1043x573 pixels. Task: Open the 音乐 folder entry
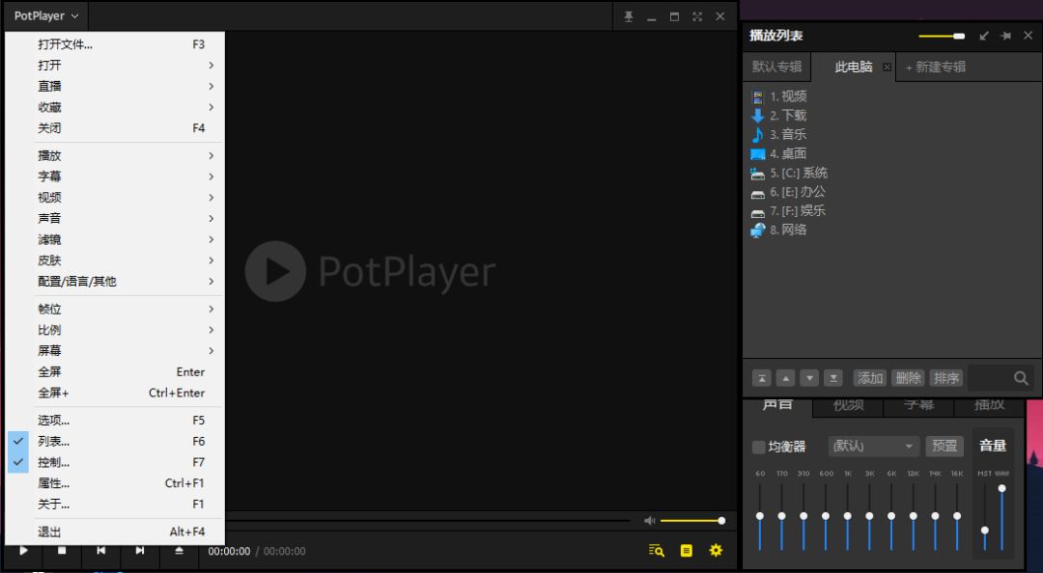point(779,134)
